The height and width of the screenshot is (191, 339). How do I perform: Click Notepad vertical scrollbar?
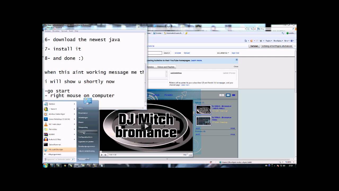145,70
